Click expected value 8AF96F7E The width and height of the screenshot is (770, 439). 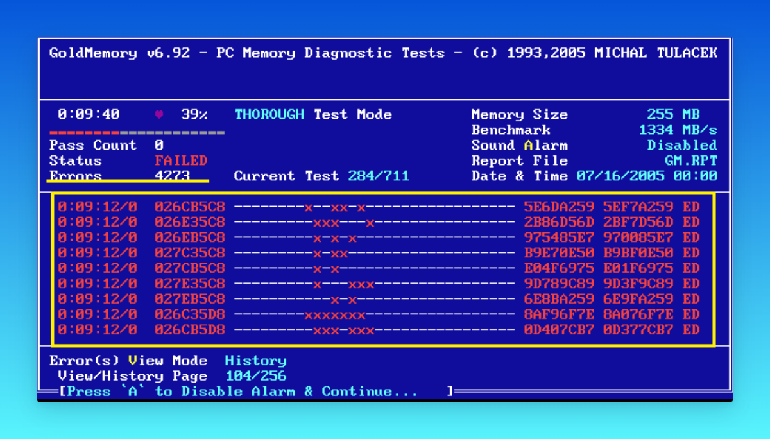point(559,315)
